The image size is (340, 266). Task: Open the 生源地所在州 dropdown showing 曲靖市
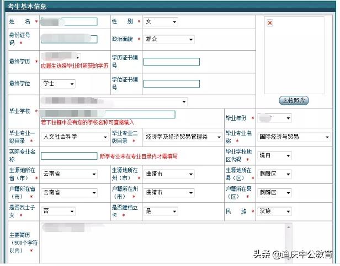tap(169, 174)
